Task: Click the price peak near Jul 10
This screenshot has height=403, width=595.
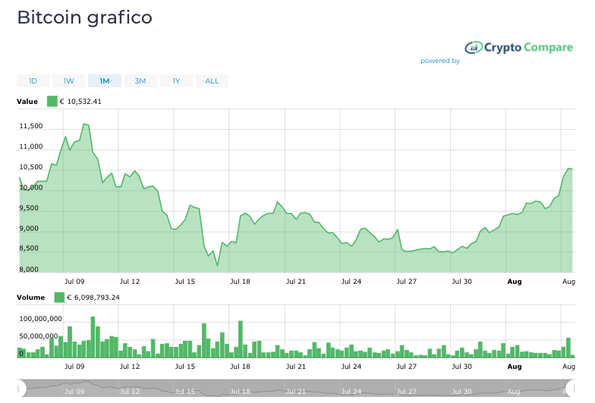Action: click(85, 124)
